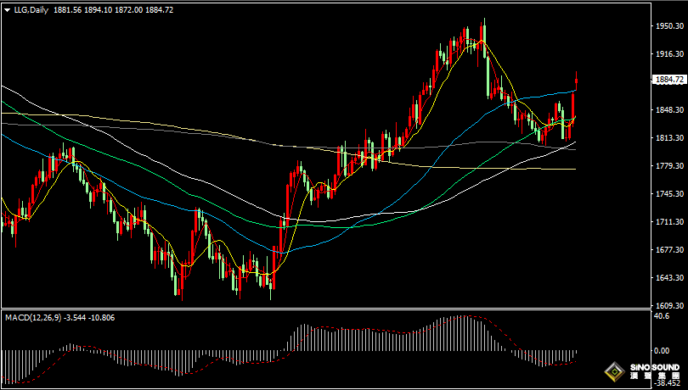Click the divider between price chart and MACD panel
The height and width of the screenshot is (390, 688).
tap(325, 309)
